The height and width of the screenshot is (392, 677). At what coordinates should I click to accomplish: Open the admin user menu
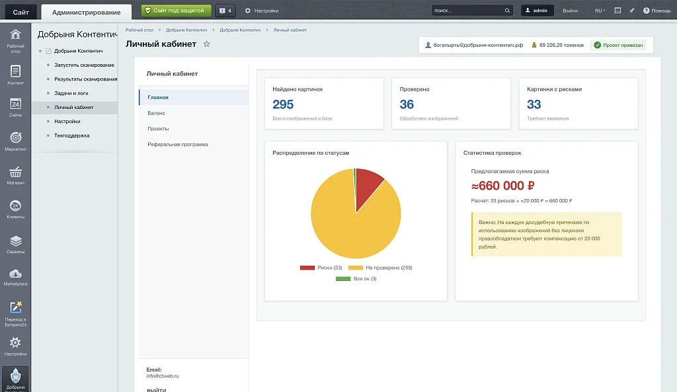(537, 11)
